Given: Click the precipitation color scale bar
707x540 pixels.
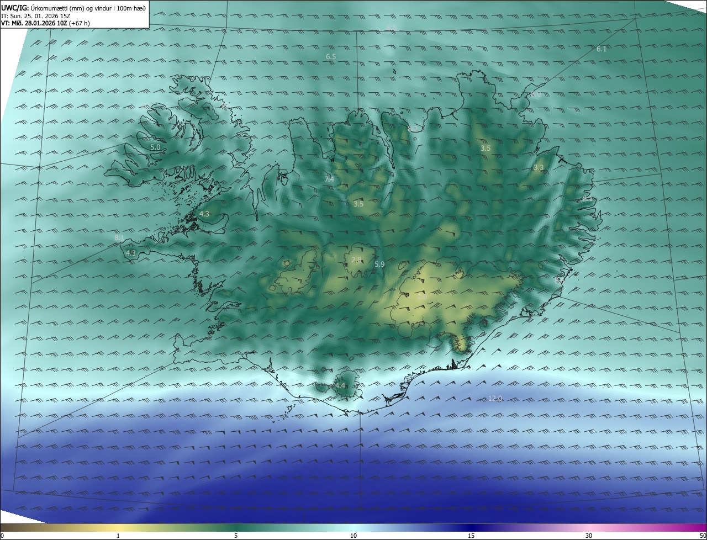Looking at the screenshot, I should tap(353, 527).
